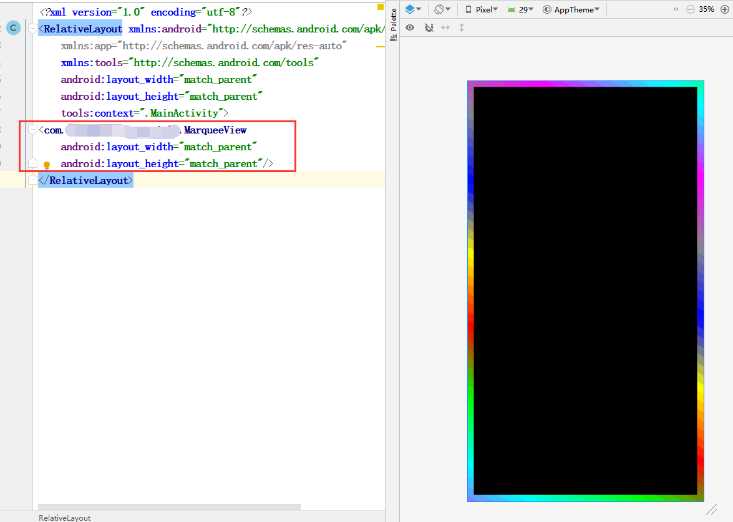
Task: Click the xml version declaration line
Action: pos(146,12)
